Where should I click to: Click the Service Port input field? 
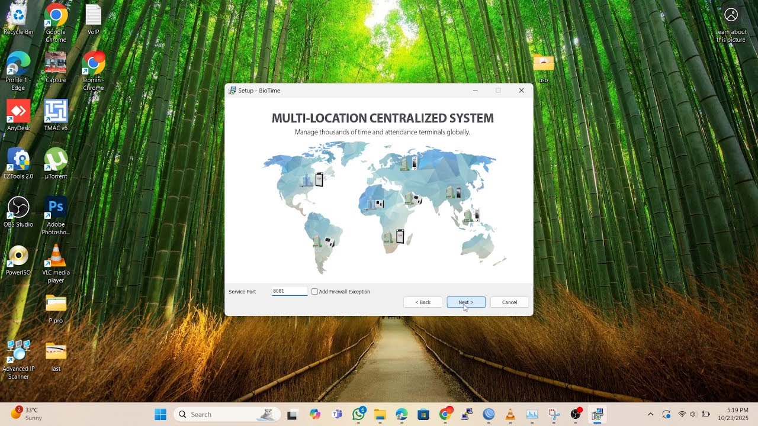click(x=289, y=291)
